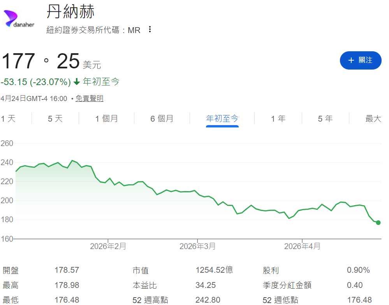The image size is (389, 305).
Task: Select the 年初至今 tab
Action: pos(222,119)
